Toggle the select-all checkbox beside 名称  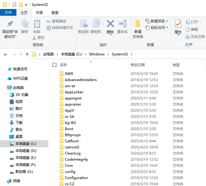pyautogui.click(x=54, y=65)
